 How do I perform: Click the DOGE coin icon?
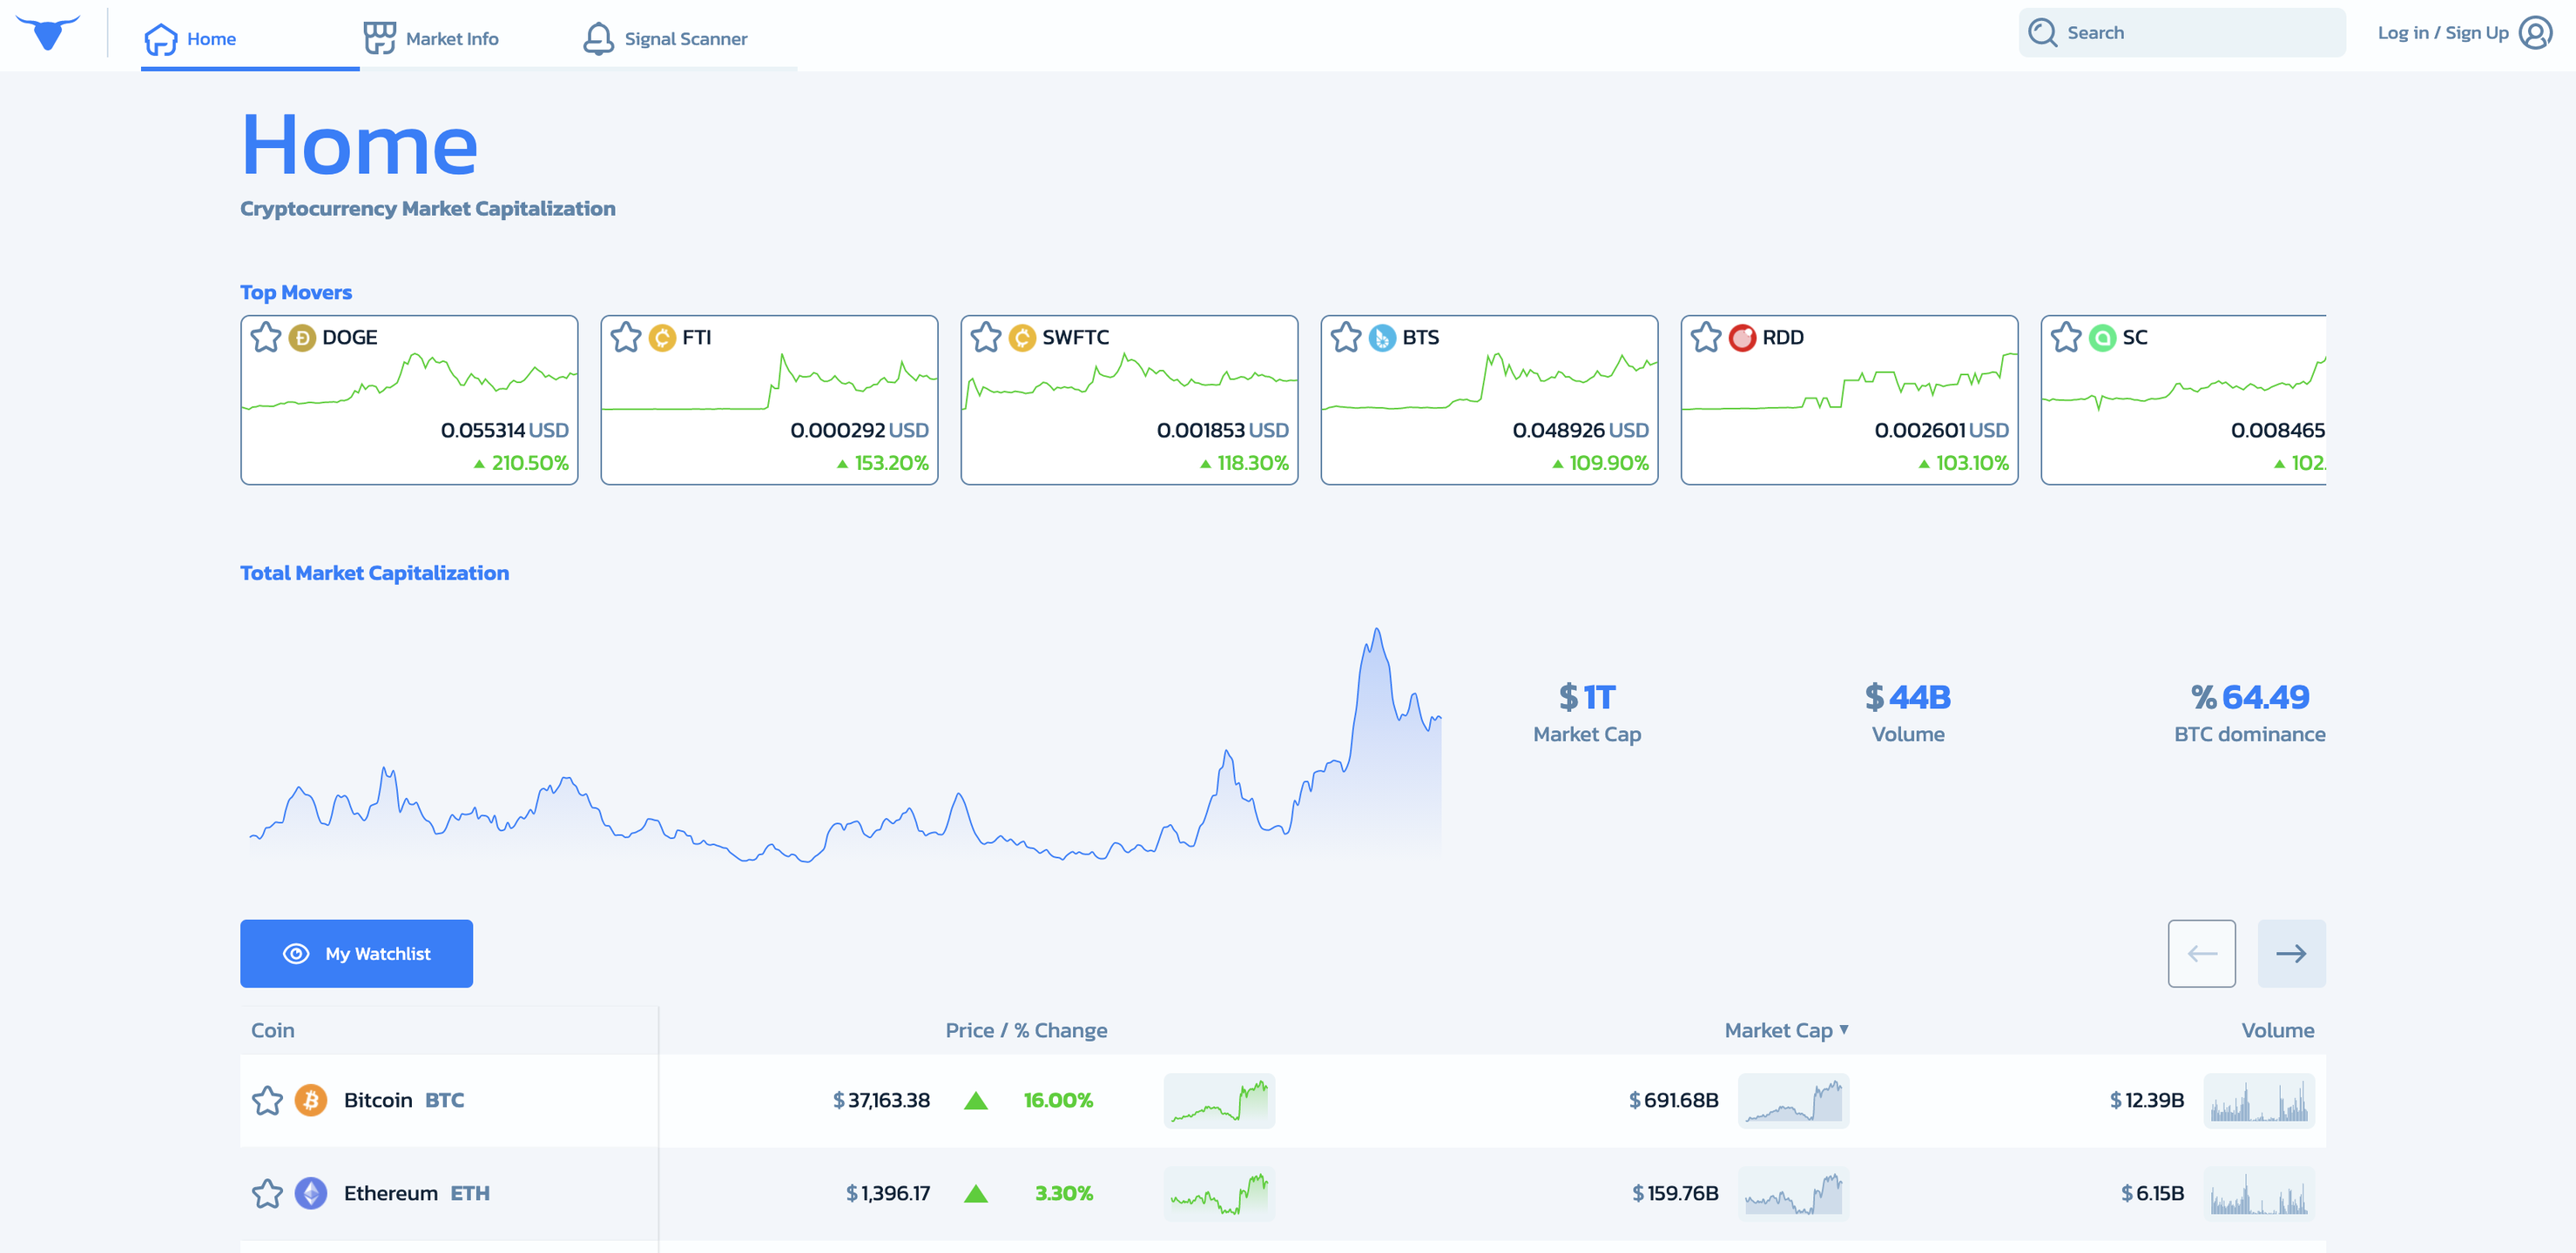[302, 338]
